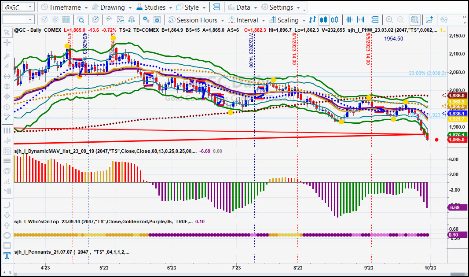
Task: Select the rectangle drawing tool
Action: point(7,246)
